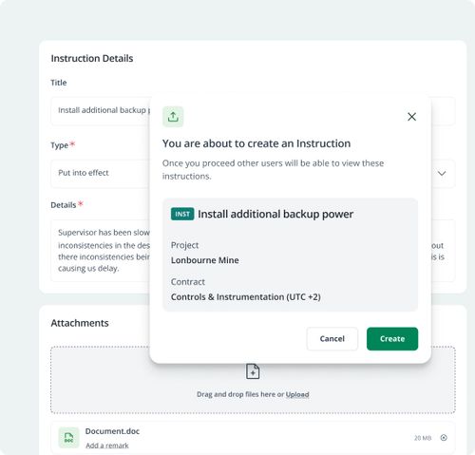
Task: Click the add file icon in drop zone
Action: pos(253,371)
